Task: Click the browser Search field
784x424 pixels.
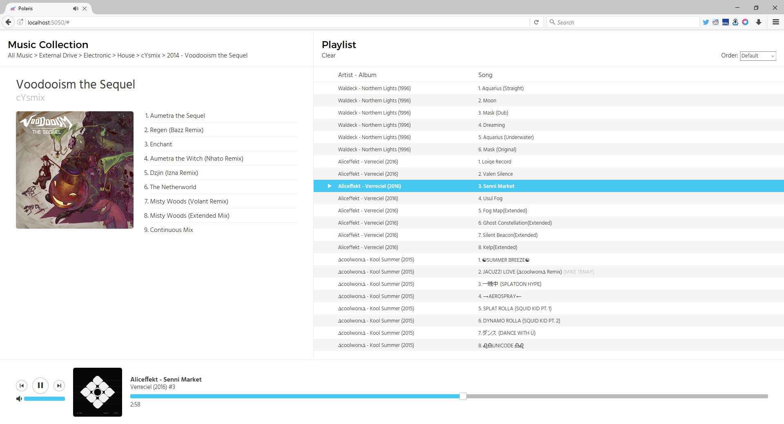Action: [x=623, y=22]
